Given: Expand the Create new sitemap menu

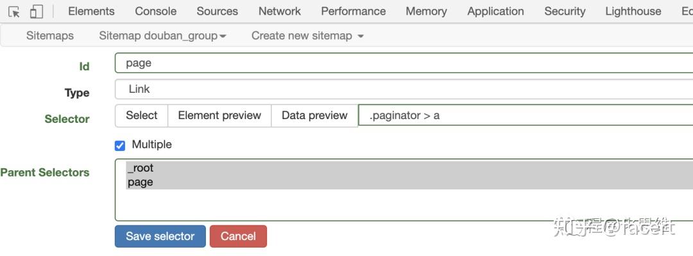Looking at the screenshot, I should [x=307, y=36].
